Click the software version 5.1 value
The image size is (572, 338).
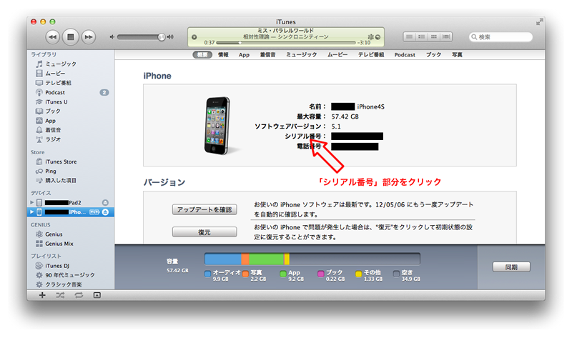coord(336,126)
